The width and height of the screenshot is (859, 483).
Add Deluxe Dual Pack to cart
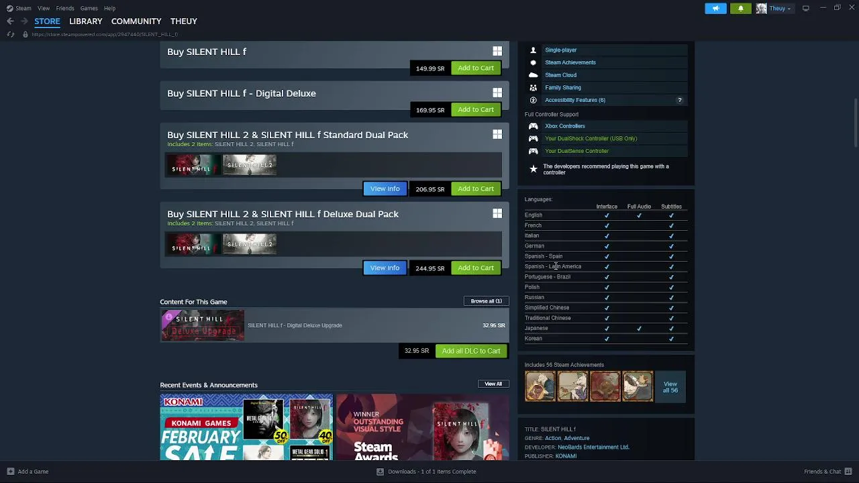point(476,268)
